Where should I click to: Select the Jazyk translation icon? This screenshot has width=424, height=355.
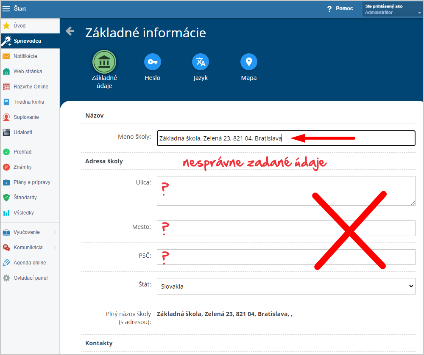coord(201,62)
